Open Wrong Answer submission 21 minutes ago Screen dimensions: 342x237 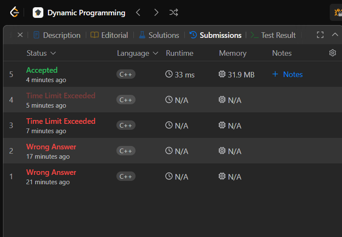pos(51,172)
